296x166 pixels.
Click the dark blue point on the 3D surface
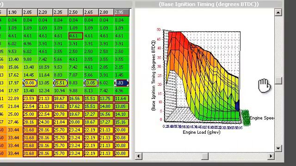click(x=237, y=106)
